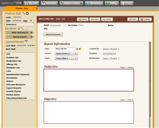Click the pencil edit icon beside Patient Info
The width and height of the screenshot is (159, 128).
coord(24,13)
